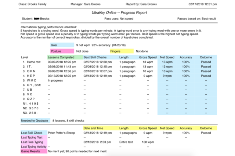Click level '3. O R N'
The width and height of the screenshot is (235, 156).
pyautogui.click(x=29, y=71)
